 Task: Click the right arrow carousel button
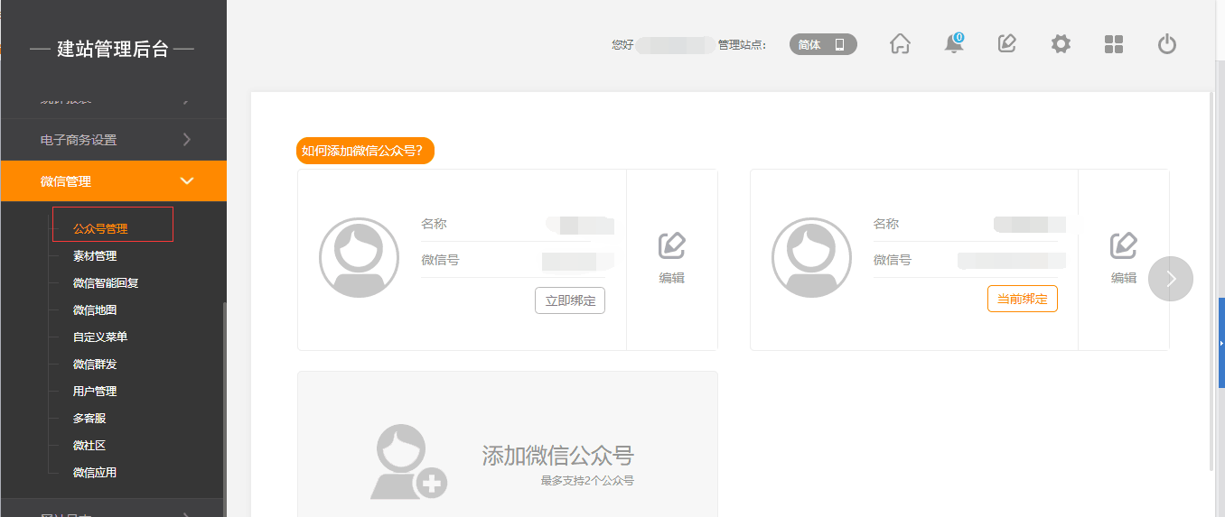tap(1171, 279)
